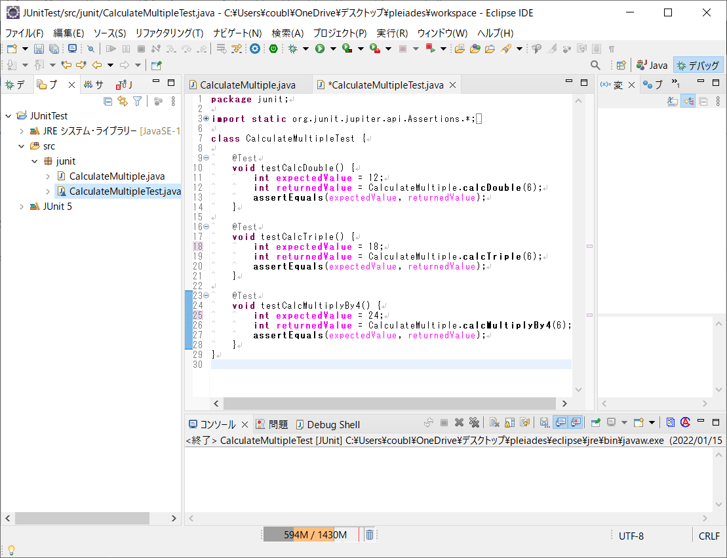This screenshot has height=558, width=727.
Task: Fold the testCalcDouble method
Action: pos(206,158)
